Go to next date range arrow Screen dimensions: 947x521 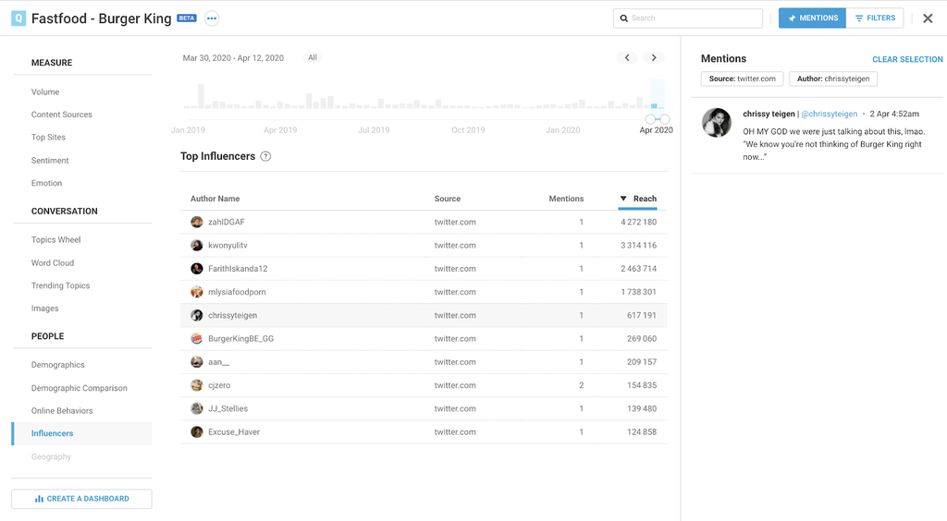click(x=654, y=57)
